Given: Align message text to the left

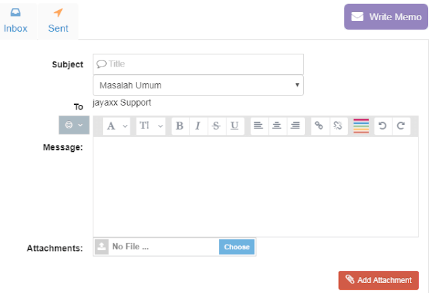Looking at the screenshot, I should (259, 126).
